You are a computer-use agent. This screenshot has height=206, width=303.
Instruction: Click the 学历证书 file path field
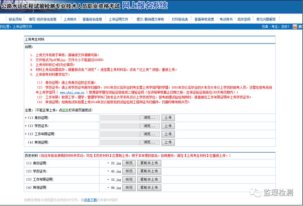tap(120, 126)
